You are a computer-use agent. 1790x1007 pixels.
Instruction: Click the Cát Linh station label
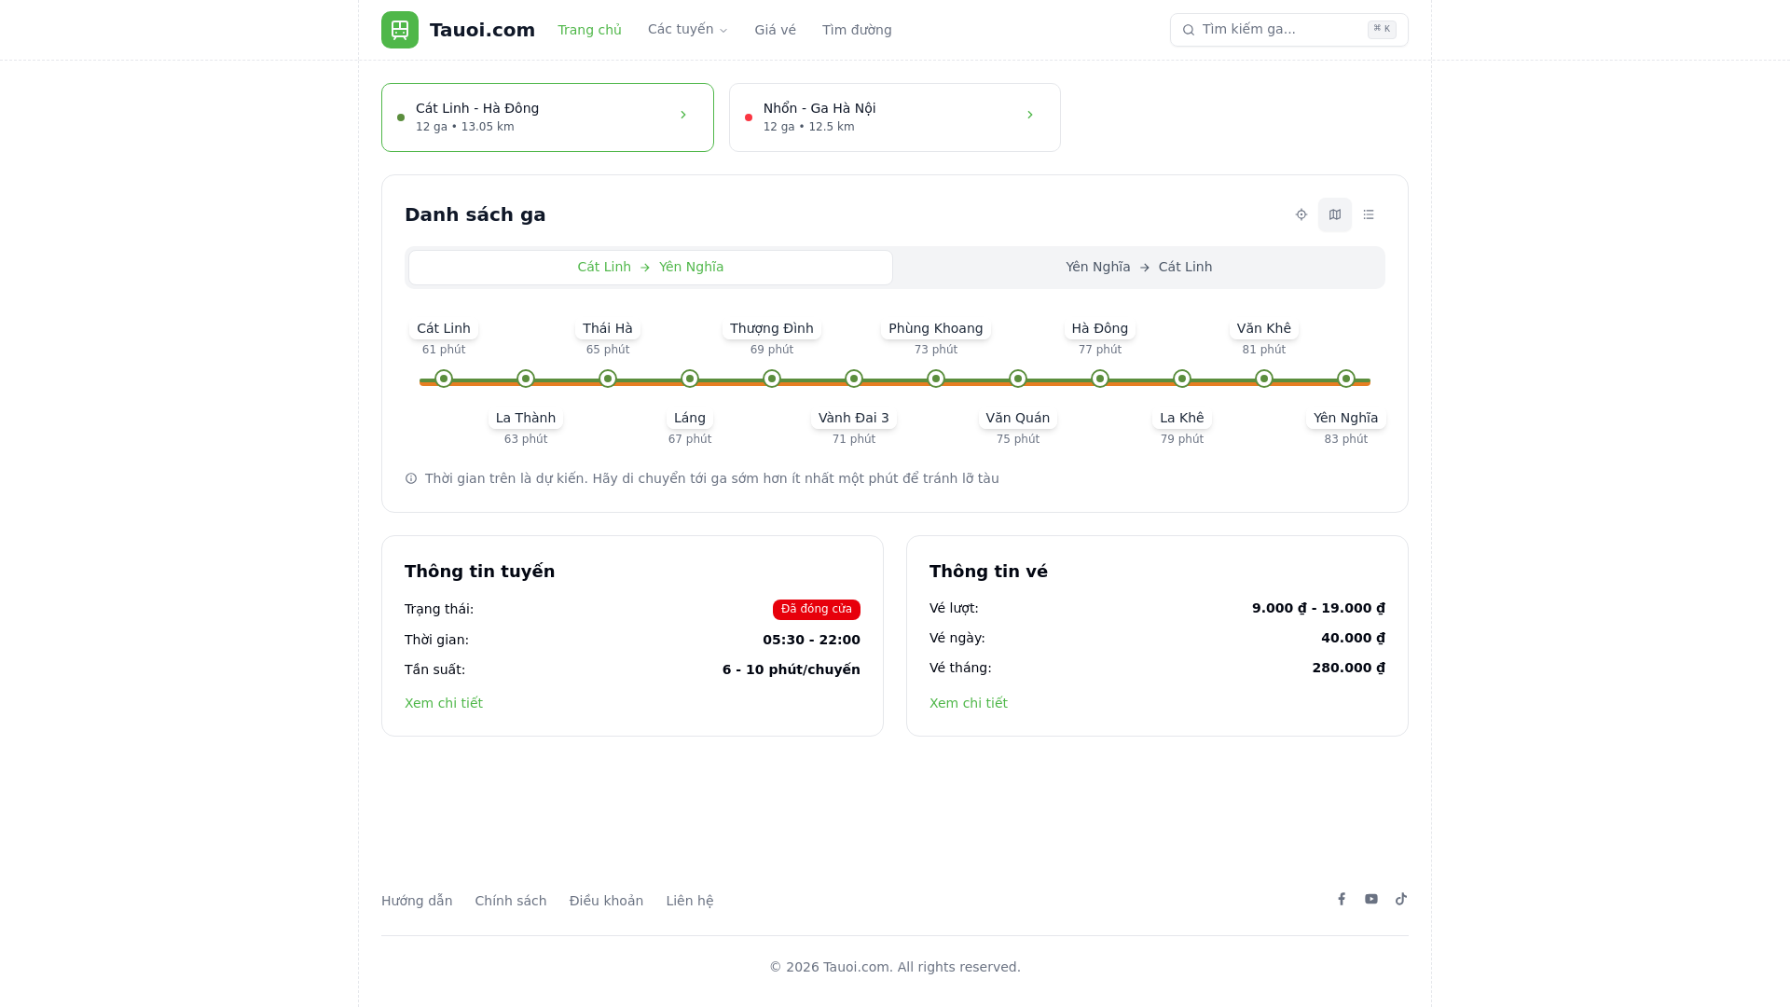444,328
